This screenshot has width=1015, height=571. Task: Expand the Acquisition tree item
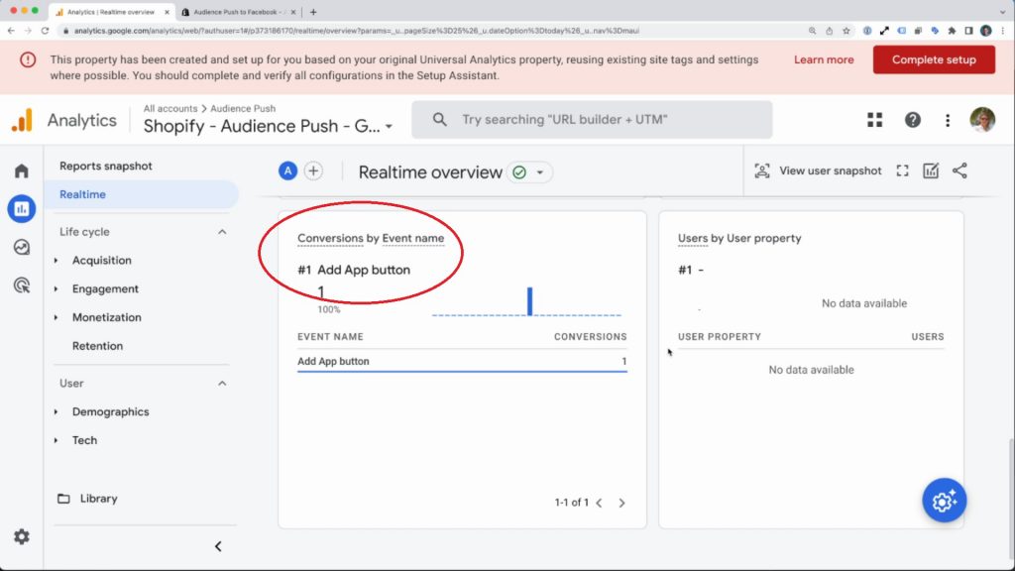tap(56, 261)
